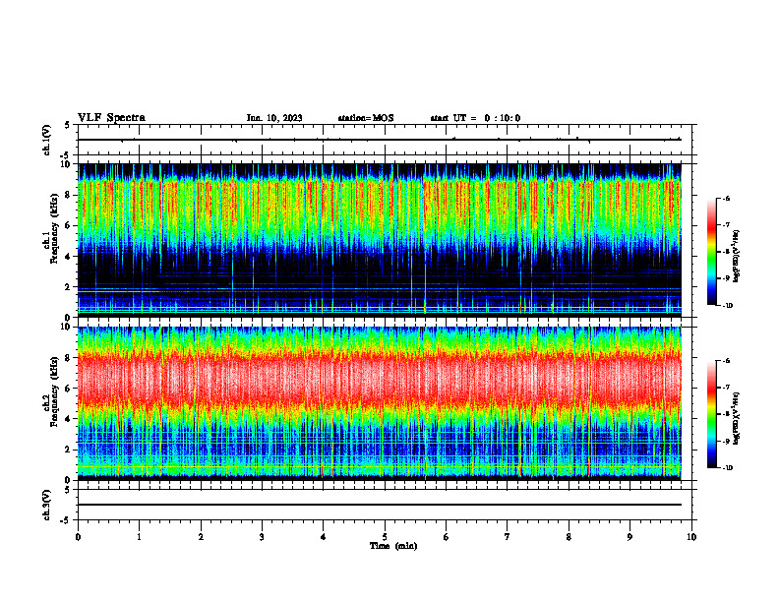Click time axis tick label "7"
The image size is (779, 602).
pyautogui.click(x=508, y=537)
